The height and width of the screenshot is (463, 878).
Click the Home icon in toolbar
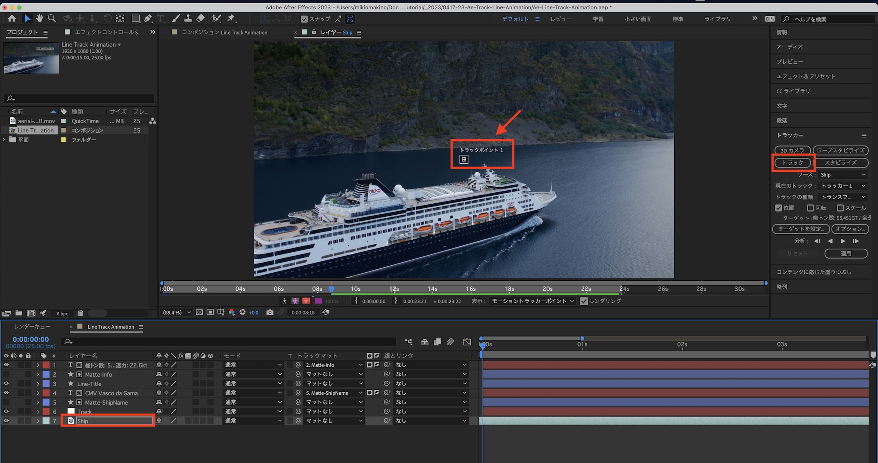click(x=12, y=18)
